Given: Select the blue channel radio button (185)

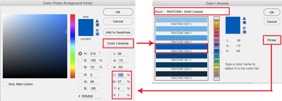Looking at the screenshot, I should [x=80, y=88].
